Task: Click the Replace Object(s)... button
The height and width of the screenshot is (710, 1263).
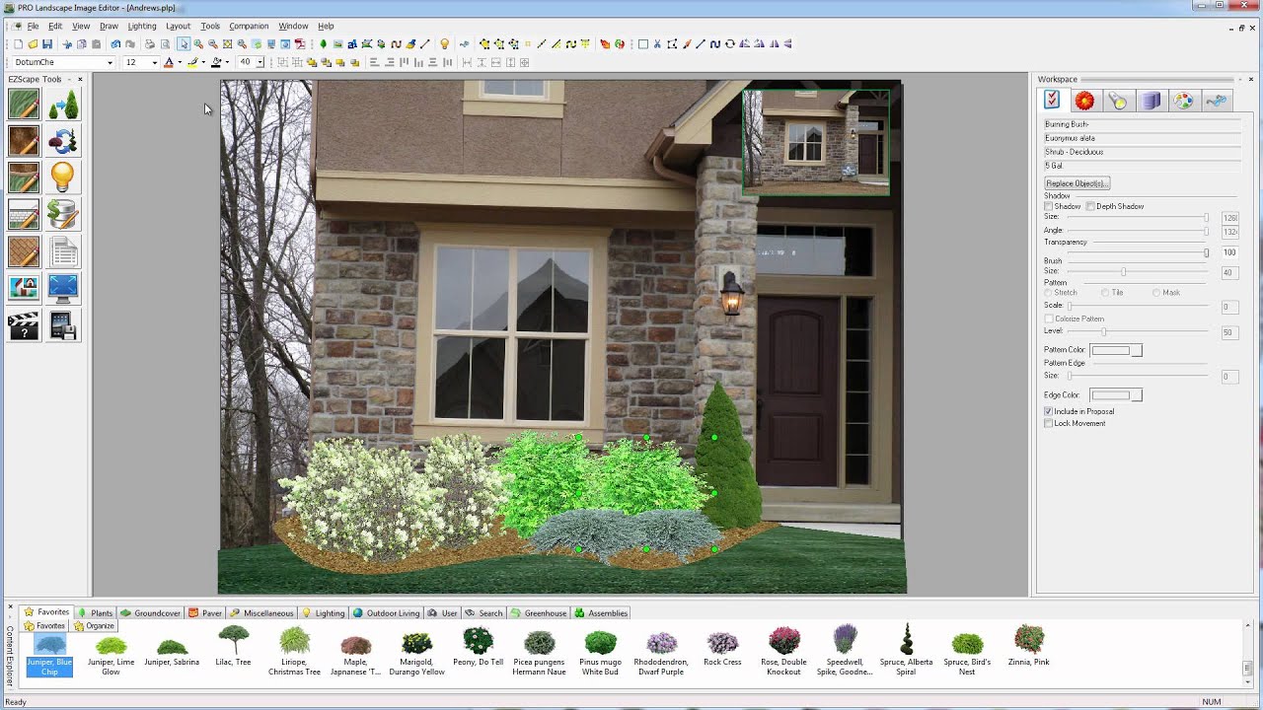Action: (x=1077, y=183)
